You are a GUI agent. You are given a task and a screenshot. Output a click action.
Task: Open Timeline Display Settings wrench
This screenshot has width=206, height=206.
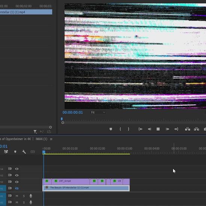point(24,152)
